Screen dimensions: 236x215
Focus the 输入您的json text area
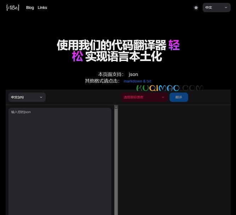60,160
